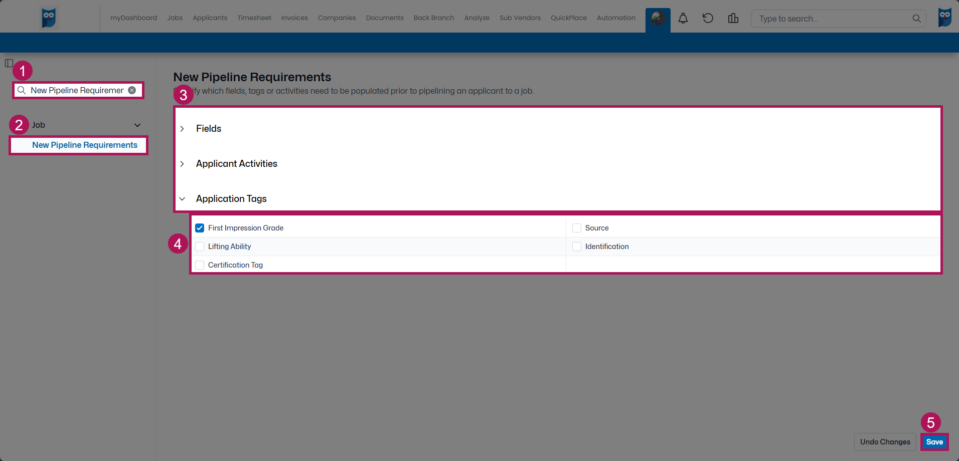Toggle the sidebar collapse icon
The height and width of the screenshot is (461, 959).
tap(9, 63)
